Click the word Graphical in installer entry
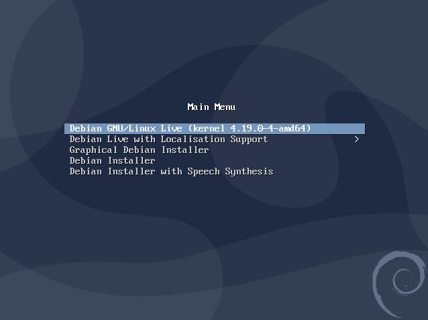 click(93, 150)
